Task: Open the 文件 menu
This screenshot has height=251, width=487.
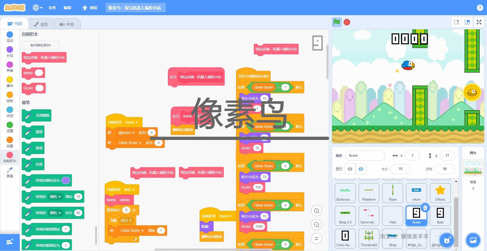Action: (52, 8)
